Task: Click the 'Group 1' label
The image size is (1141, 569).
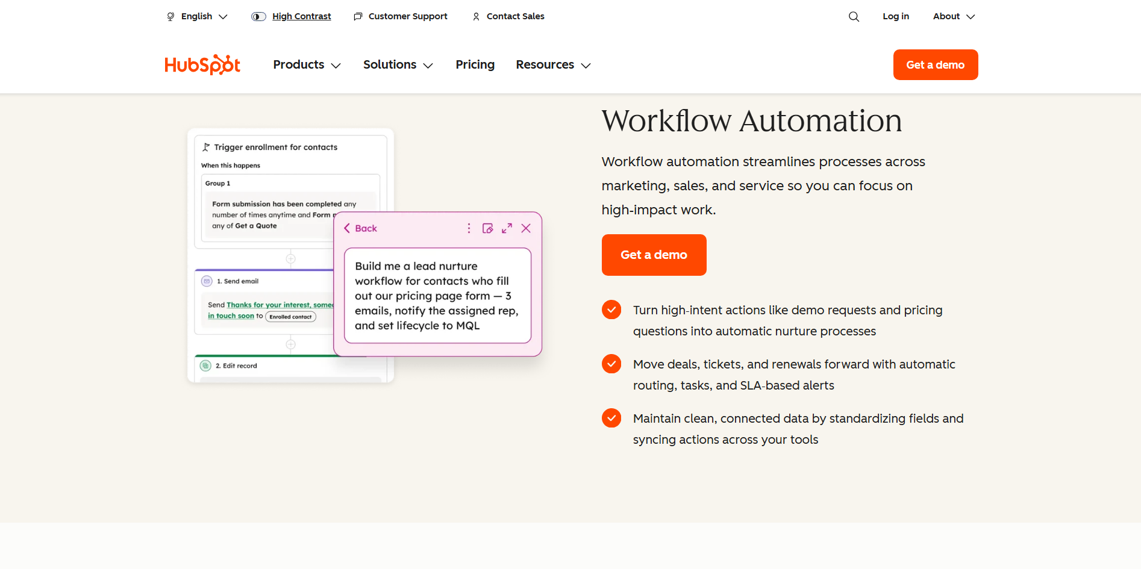Action: [217, 183]
